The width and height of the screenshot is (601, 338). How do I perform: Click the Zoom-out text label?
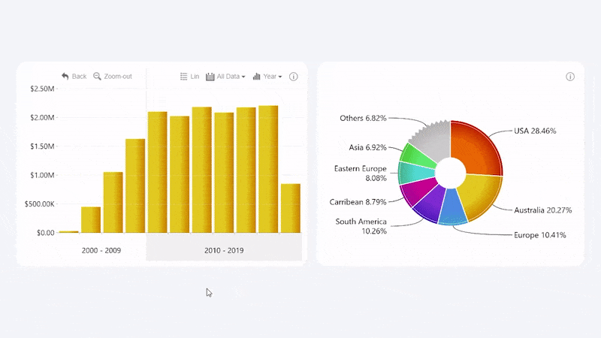[x=118, y=77]
